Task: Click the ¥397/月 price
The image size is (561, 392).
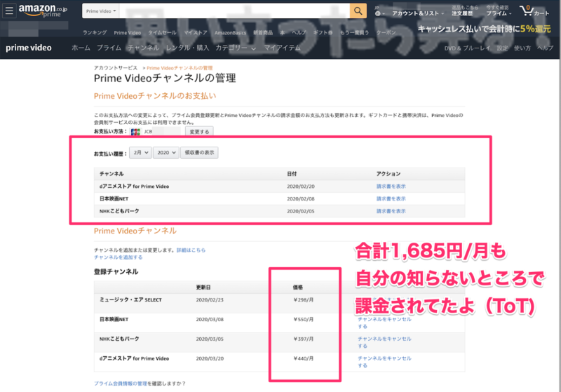Action: pos(304,339)
